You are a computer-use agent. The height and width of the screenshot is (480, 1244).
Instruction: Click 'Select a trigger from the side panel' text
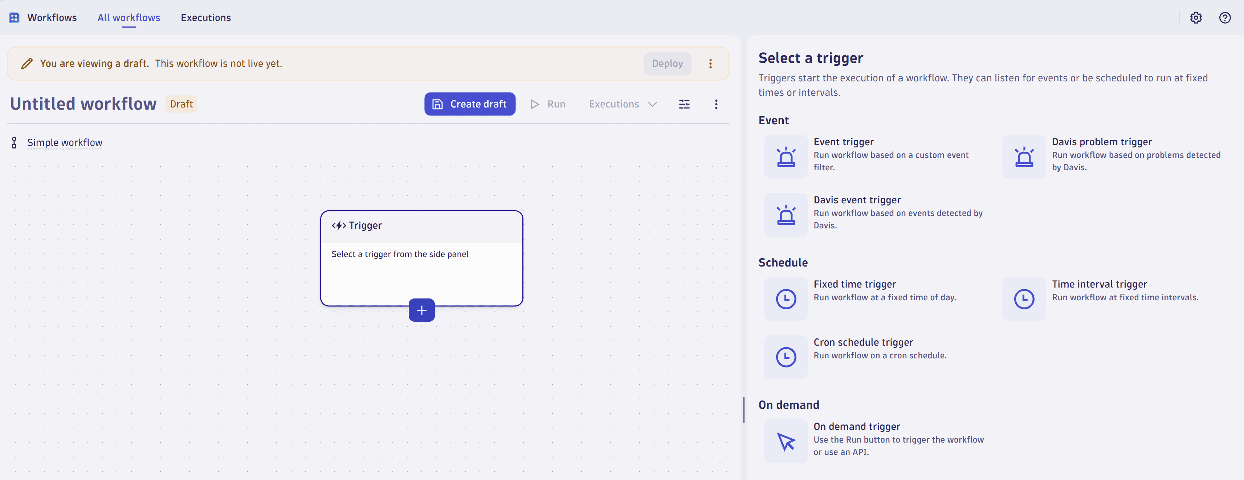click(400, 255)
